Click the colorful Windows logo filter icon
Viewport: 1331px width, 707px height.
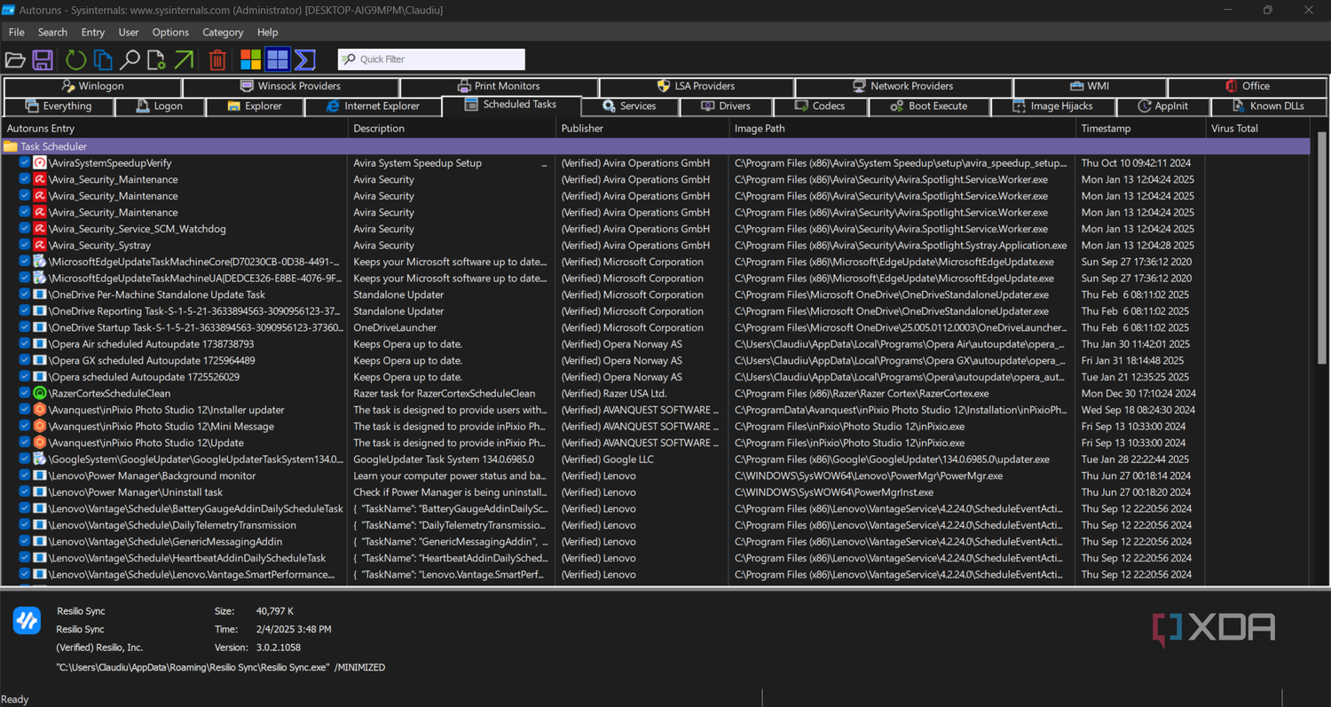pos(251,59)
